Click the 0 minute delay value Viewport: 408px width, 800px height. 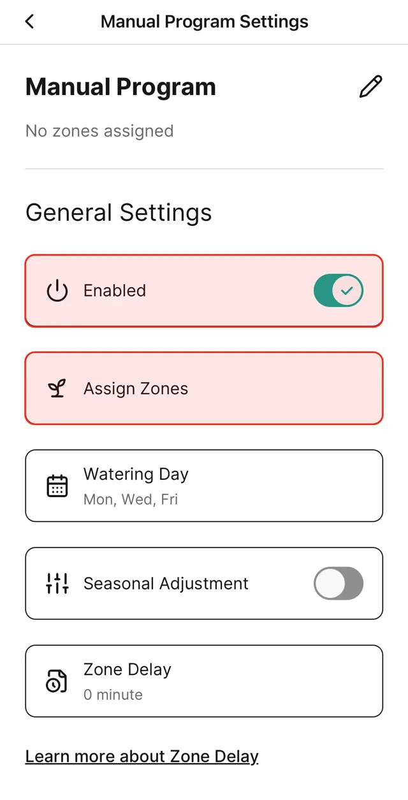point(113,695)
